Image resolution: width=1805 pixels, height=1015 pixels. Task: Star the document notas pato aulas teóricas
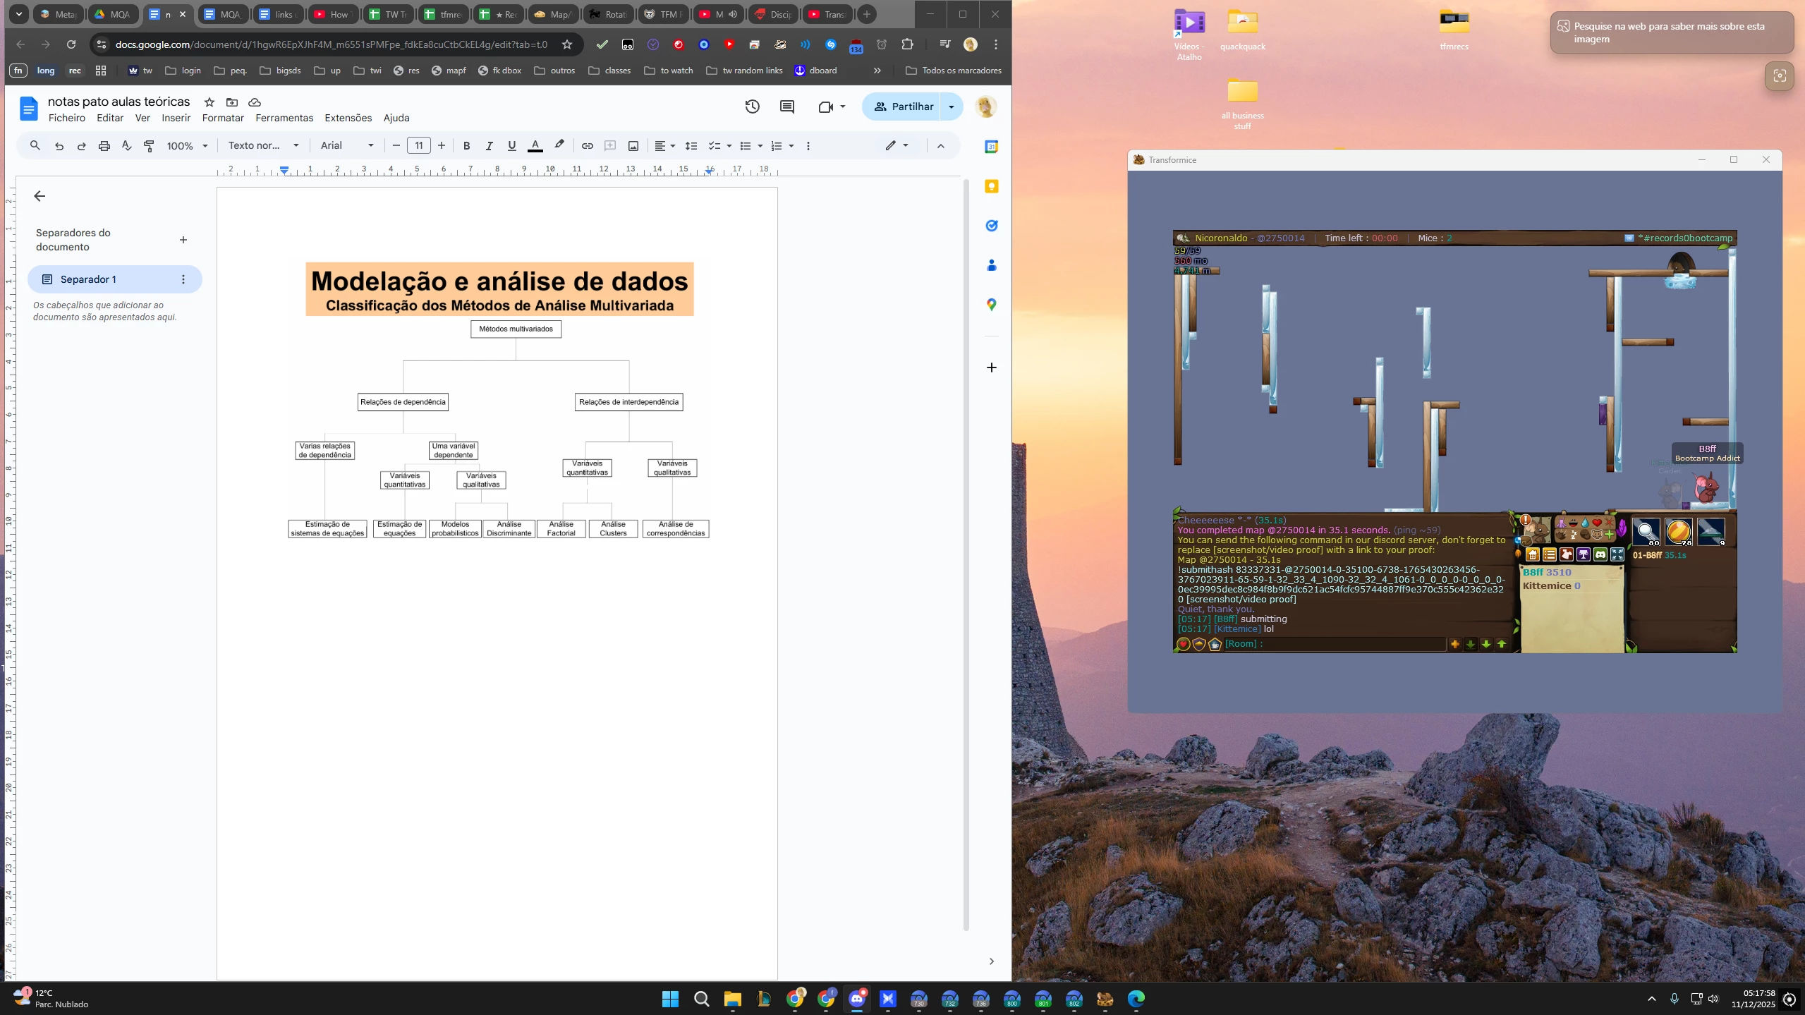209,102
